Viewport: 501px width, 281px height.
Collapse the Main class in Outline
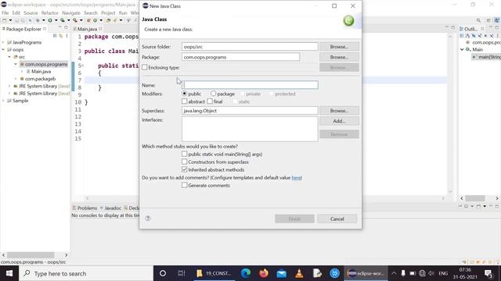click(462, 49)
